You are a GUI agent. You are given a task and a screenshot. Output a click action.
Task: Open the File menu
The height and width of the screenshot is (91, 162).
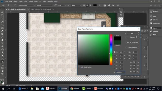tap(7, 2)
